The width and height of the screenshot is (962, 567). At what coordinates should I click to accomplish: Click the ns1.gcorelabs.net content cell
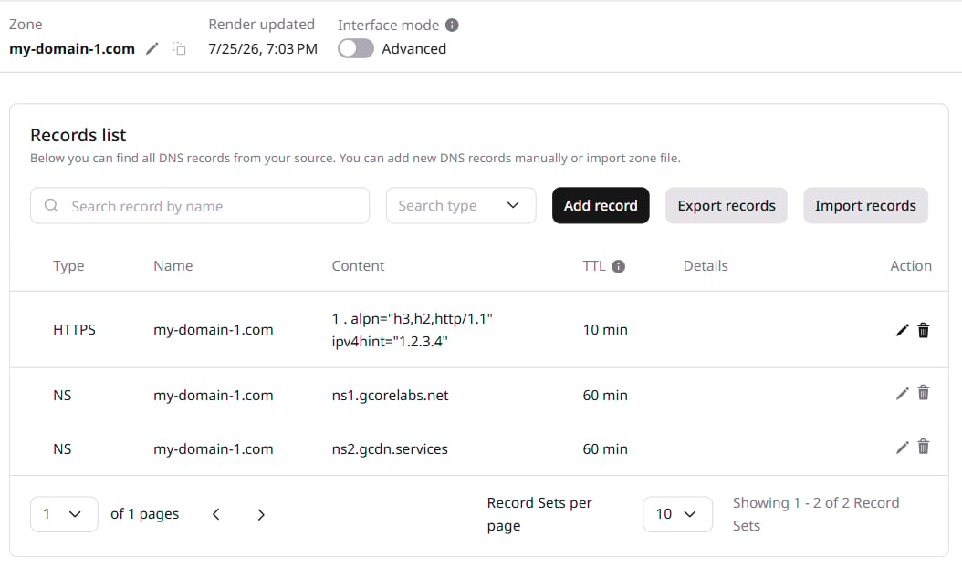[x=391, y=396]
